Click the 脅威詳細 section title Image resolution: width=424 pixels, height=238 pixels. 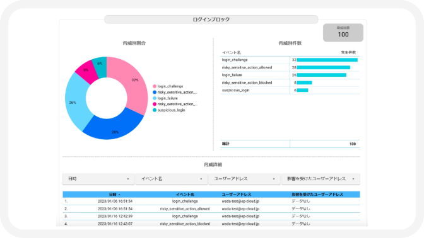click(213, 164)
